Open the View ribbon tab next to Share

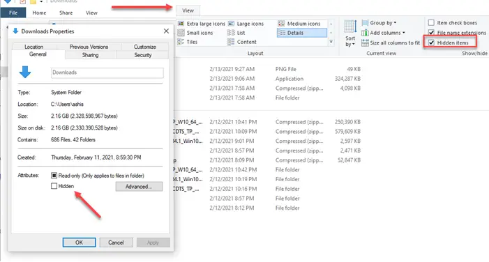pyautogui.click(x=91, y=13)
